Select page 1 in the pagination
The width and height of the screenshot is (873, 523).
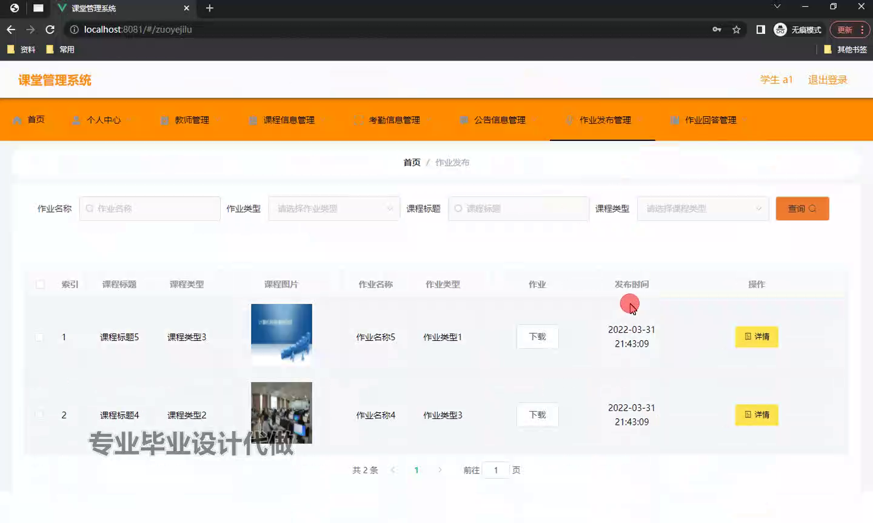pyautogui.click(x=416, y=470)
